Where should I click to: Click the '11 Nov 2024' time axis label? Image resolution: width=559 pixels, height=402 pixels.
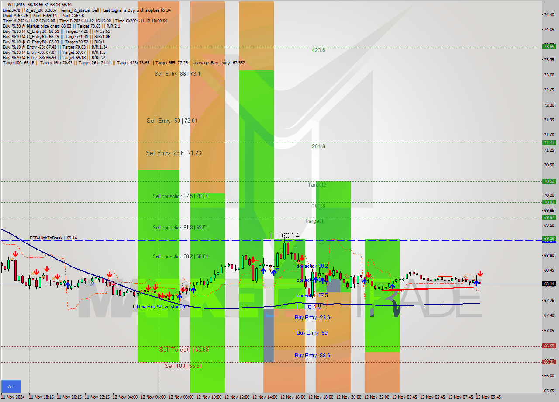click(x=13, y=397)
